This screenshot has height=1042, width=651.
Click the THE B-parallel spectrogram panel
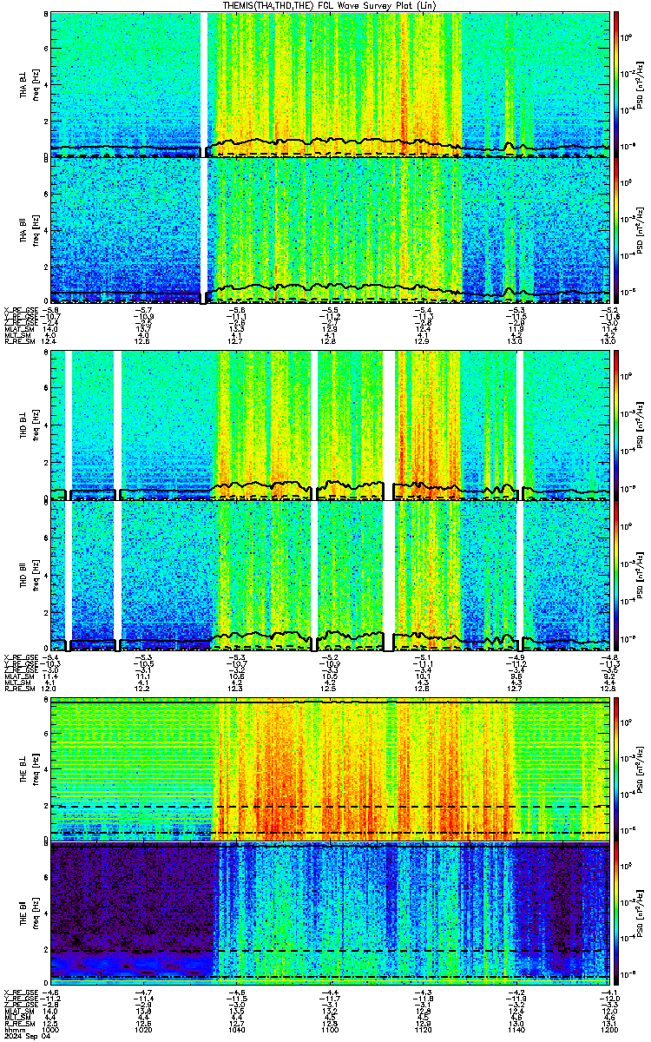[x=330, y=913]
